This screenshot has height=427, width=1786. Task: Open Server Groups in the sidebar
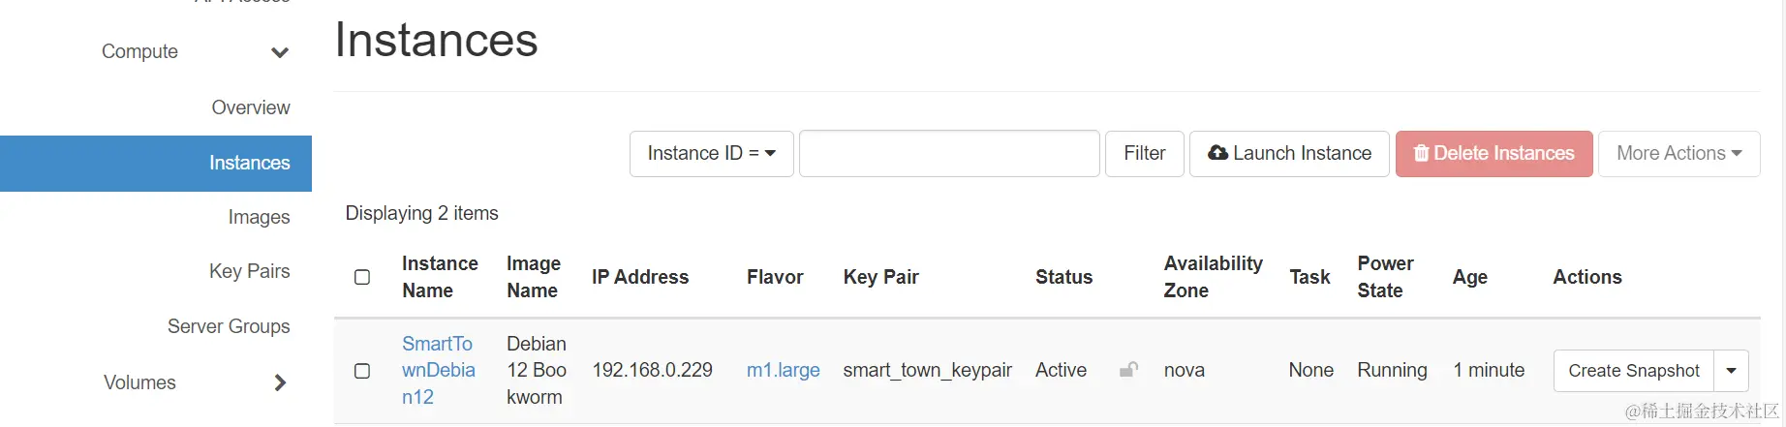(229, 326)
